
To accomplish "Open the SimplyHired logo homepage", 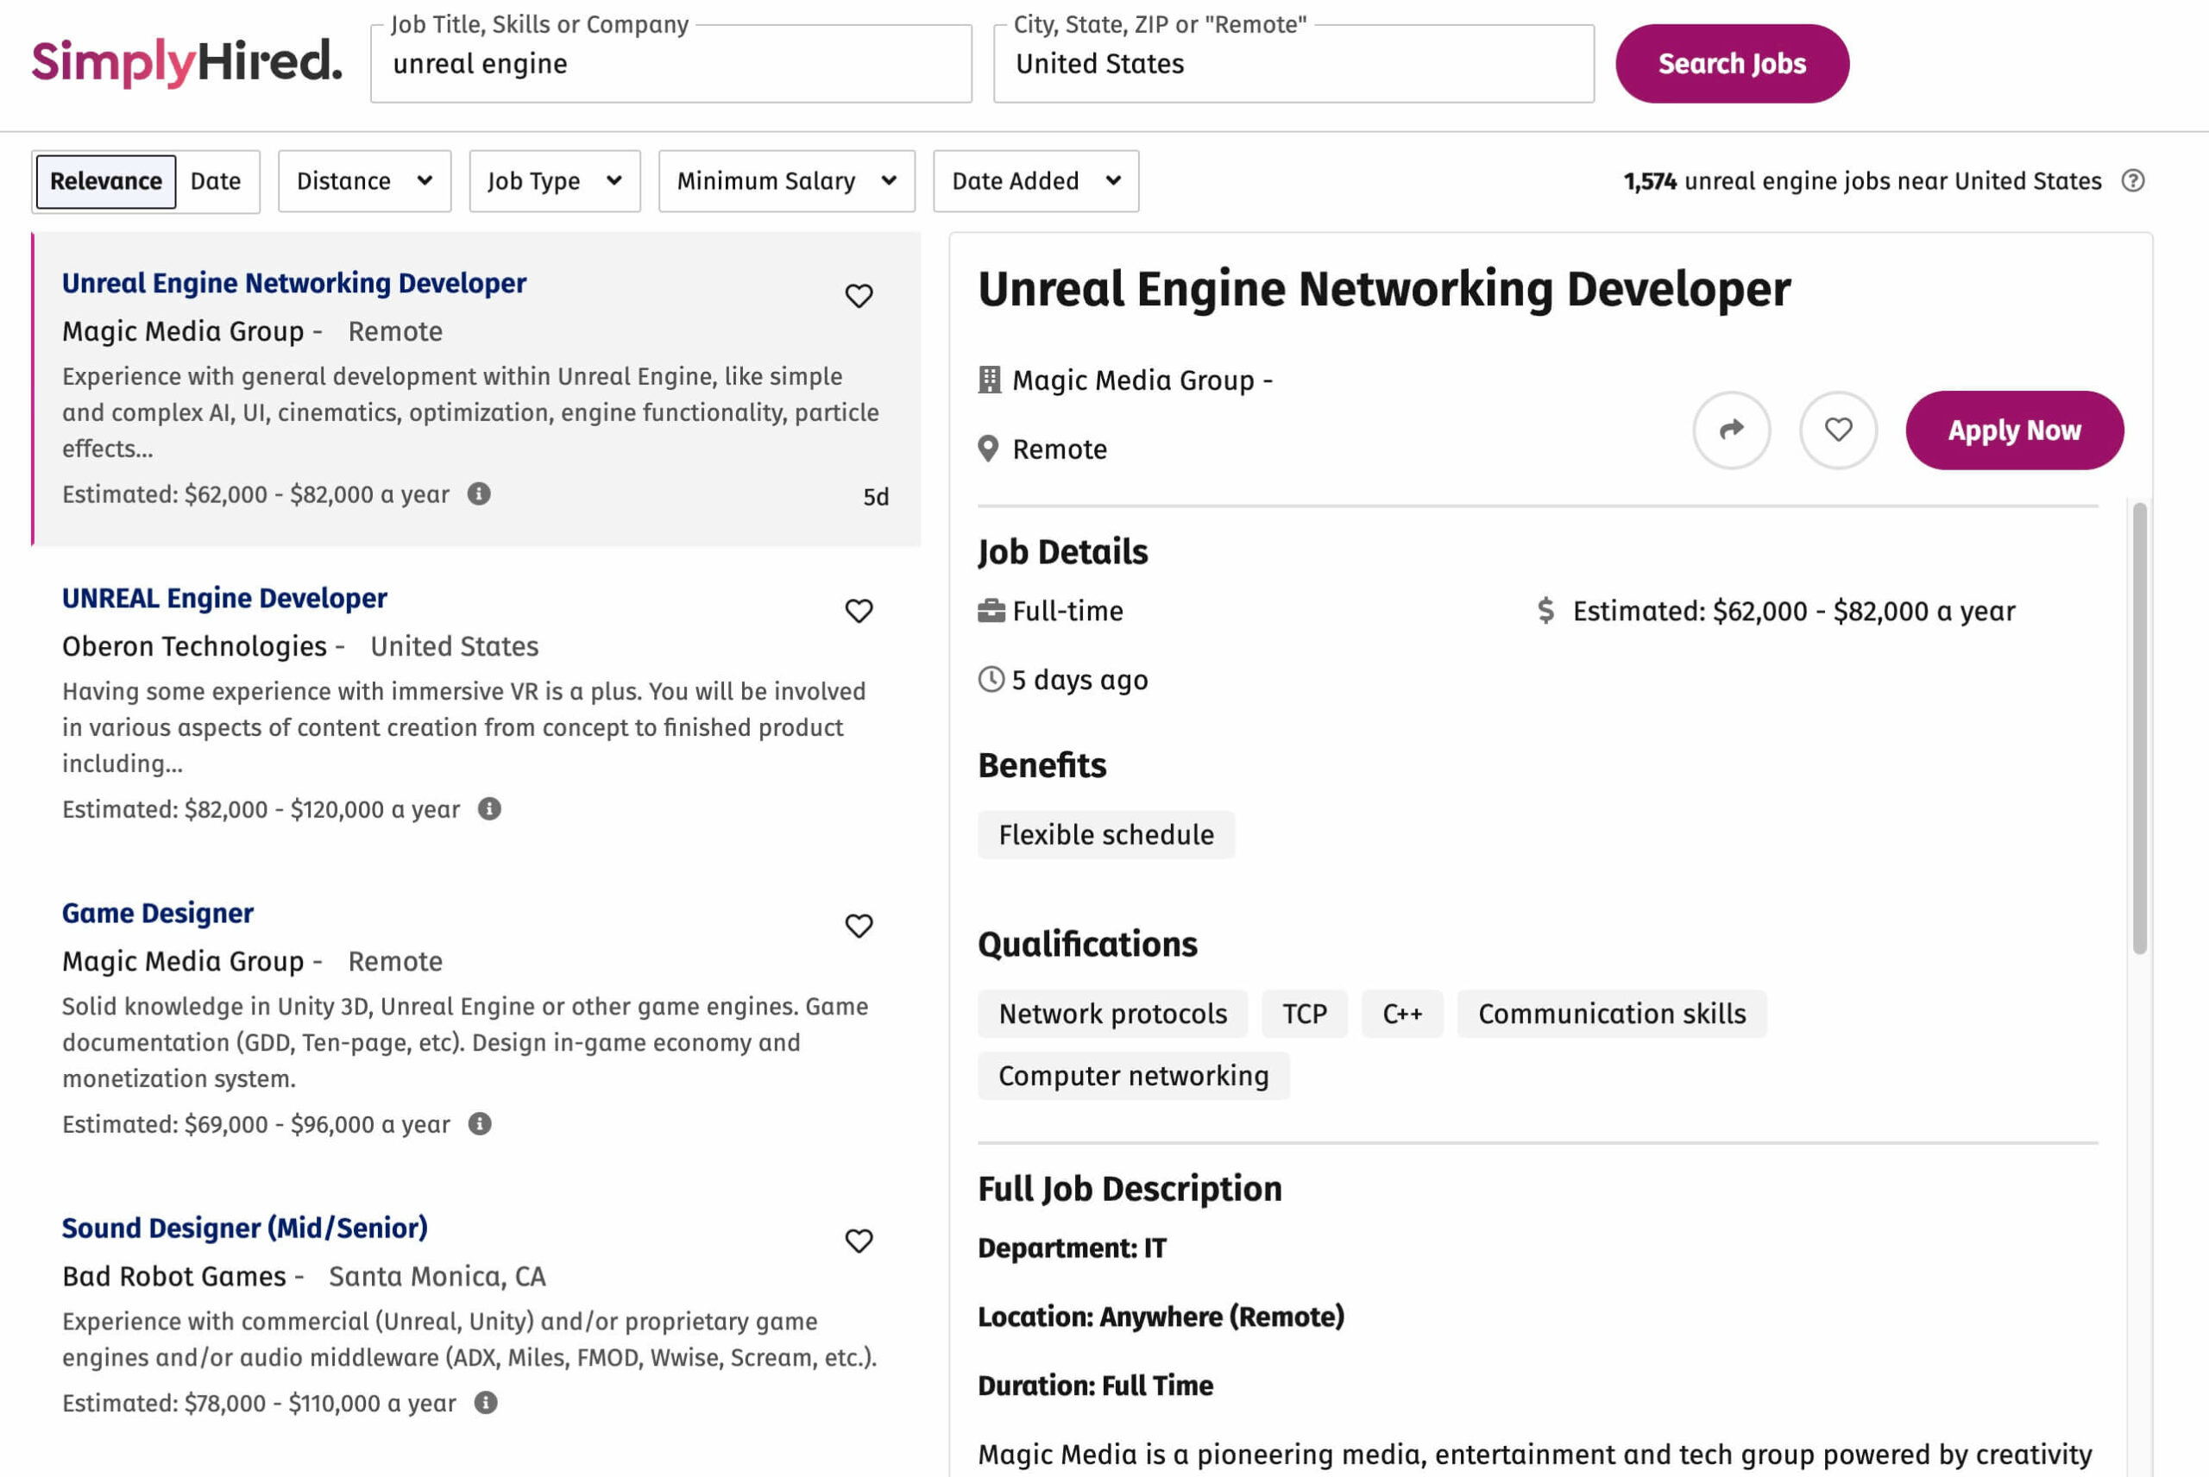I will 186,62.
